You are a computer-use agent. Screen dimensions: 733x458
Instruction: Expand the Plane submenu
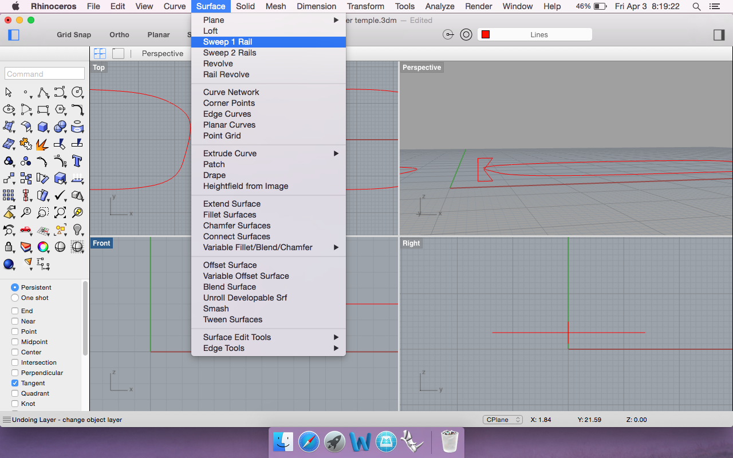269,20
